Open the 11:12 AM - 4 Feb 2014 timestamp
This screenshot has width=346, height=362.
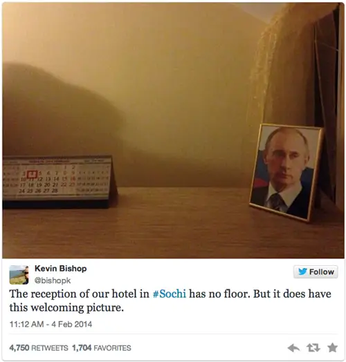[51, 324]
